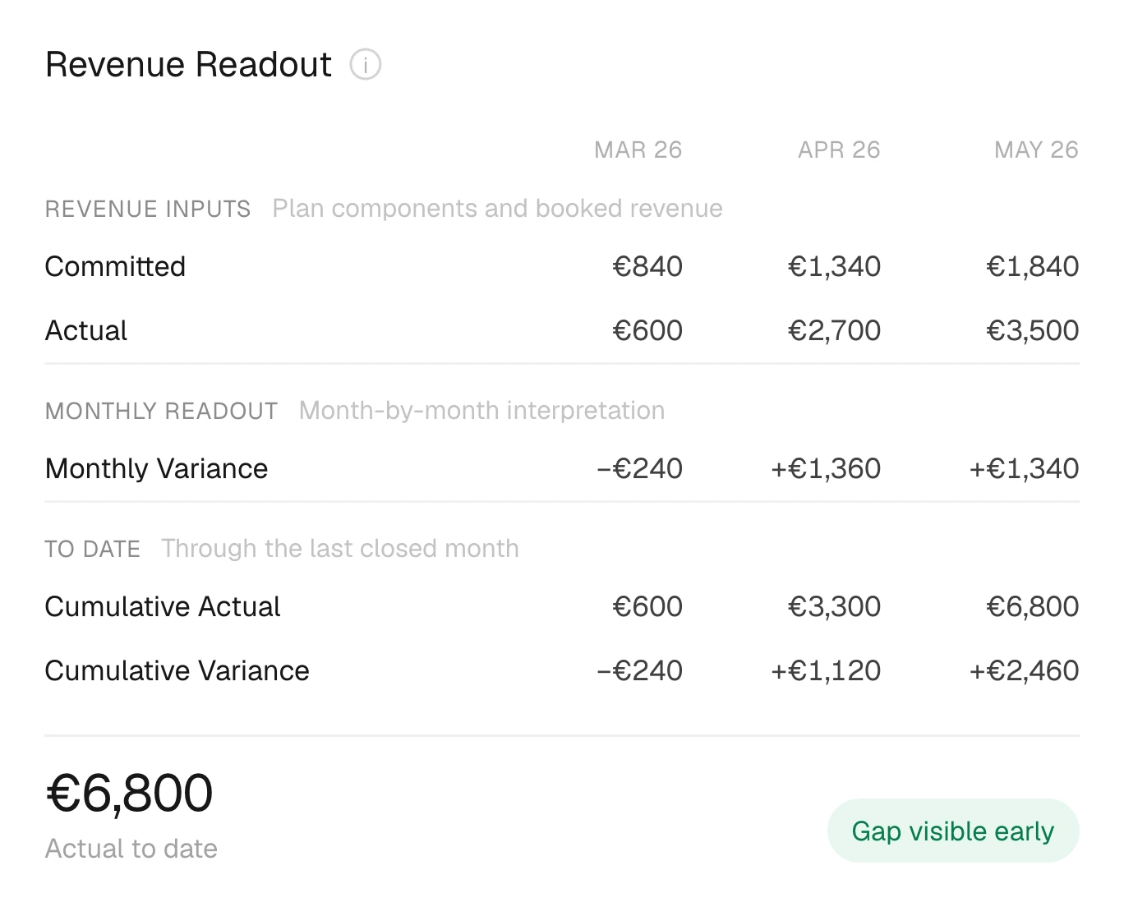Click the €3,300 Cumulative Actual value
Viewport: 1124px width, 907px height.
point(834,606)
